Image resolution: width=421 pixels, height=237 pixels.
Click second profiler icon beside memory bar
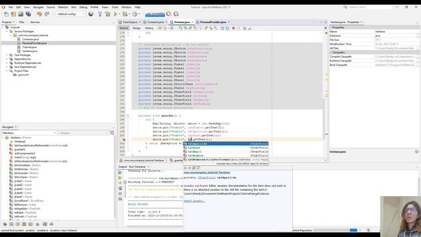176,14
